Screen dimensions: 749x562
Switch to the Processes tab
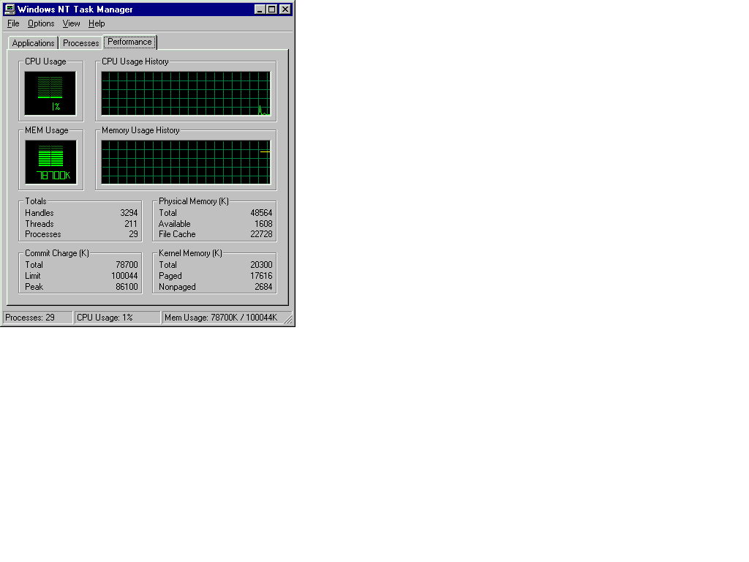coord(80,43)
